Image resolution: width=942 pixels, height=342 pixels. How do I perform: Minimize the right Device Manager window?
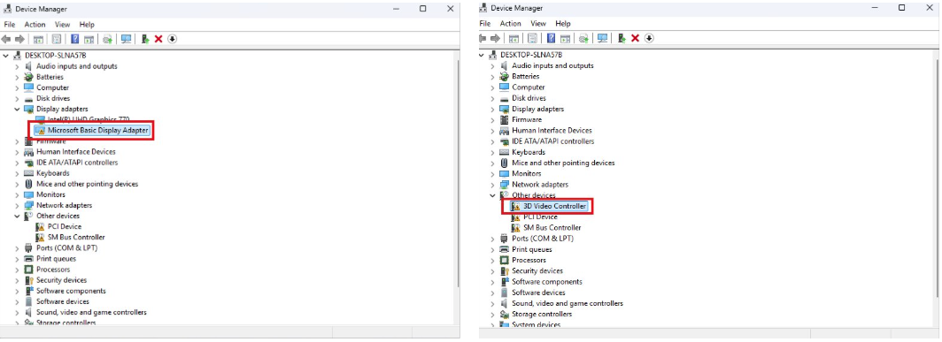pos(874,9)
